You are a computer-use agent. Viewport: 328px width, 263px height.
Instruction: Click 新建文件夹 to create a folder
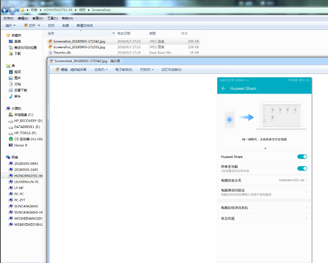pos(85,25)
